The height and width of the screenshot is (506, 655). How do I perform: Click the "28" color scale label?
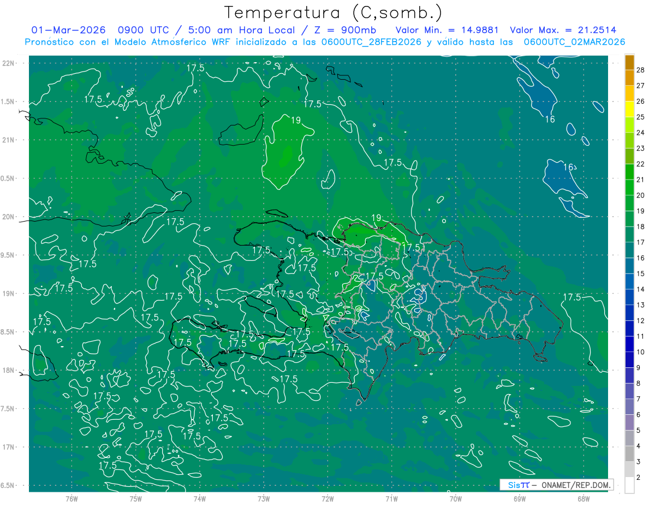click(x=641, y=70)
